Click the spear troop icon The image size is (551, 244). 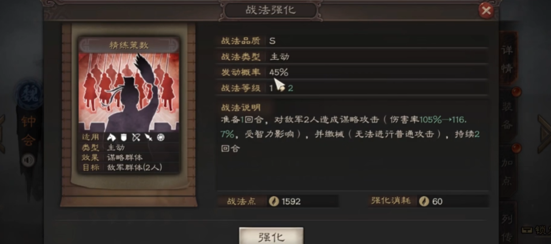pyautogui.click(x=148, y=138)
